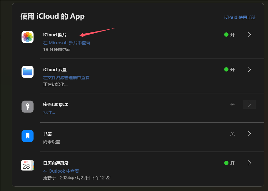Click the 18 分钟前更新 status text
This screenshot has height=191, width=268.
57,50
